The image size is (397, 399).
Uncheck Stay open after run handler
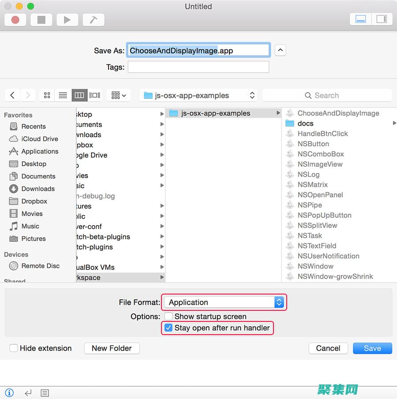coord(168,328)
